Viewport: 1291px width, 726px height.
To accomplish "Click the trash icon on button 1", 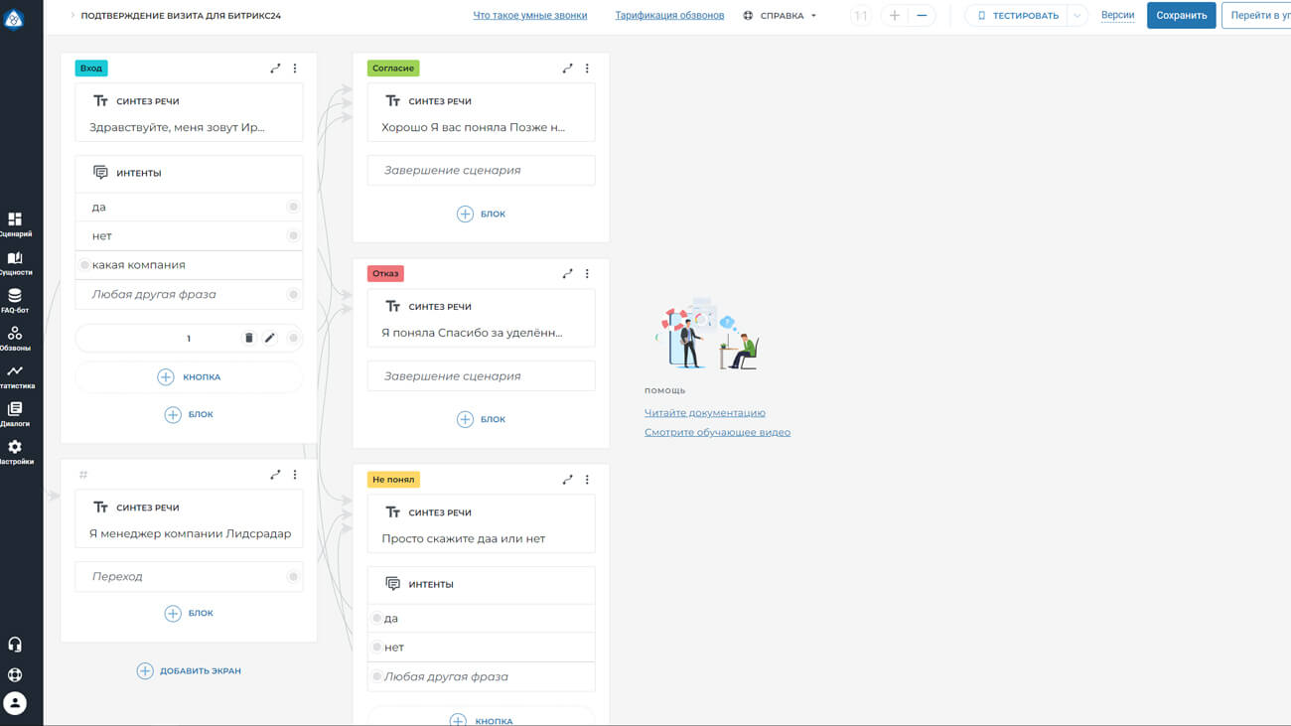I will pyautogui.click(x=248, y=338).
